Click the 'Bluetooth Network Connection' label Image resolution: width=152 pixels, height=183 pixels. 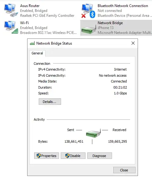[123, 6]
